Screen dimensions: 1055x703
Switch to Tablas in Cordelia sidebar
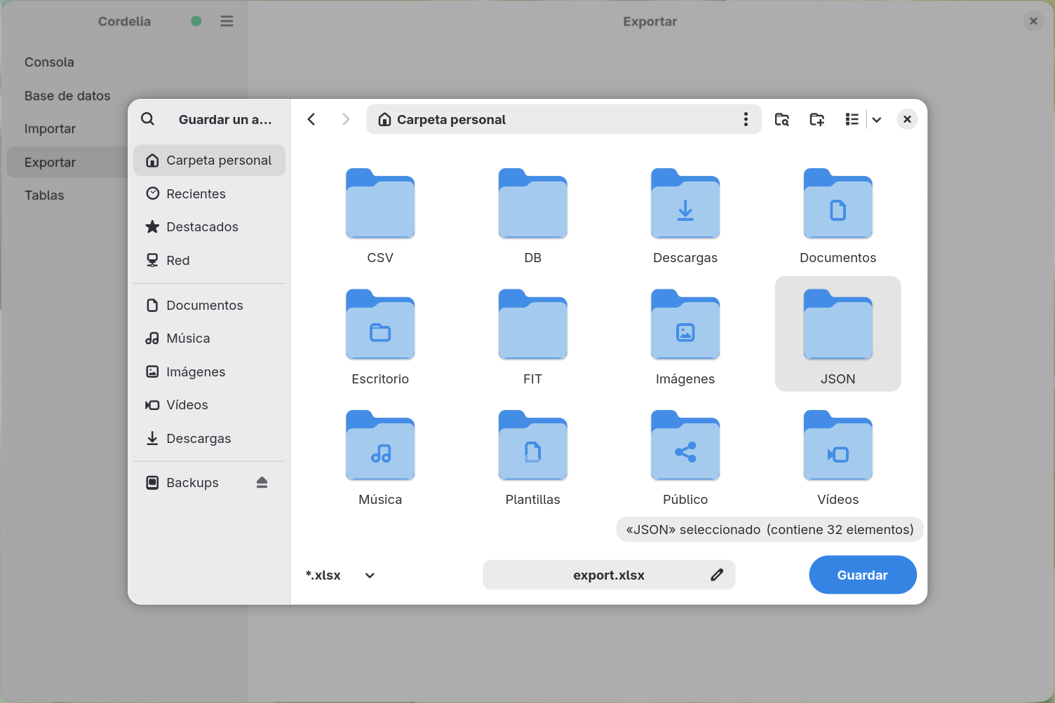click(x=67, y=195)
